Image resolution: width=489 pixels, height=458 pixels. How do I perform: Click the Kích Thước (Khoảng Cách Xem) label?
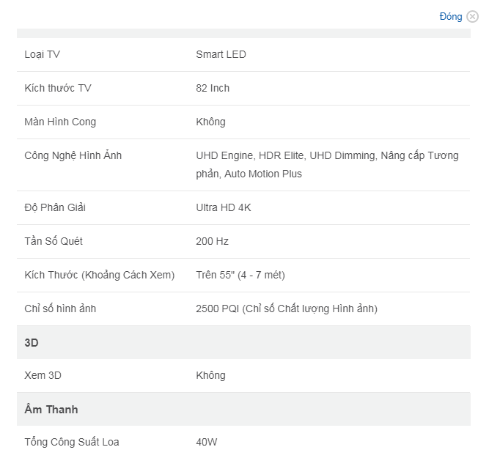pyautogui.click(x=100, y=275)
